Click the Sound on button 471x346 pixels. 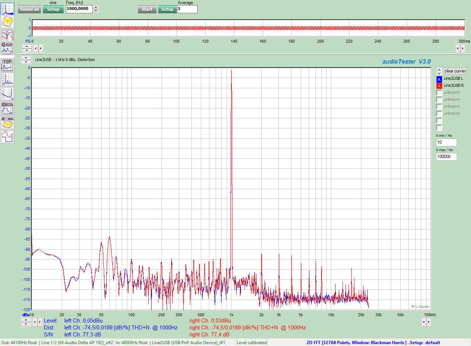[29, 9]
